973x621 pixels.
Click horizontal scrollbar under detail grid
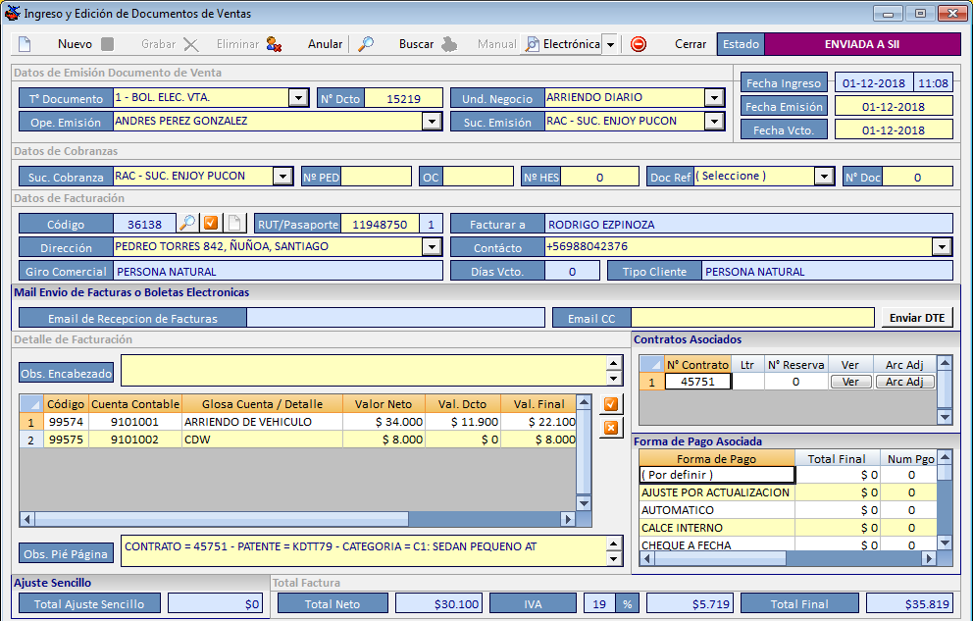click(294, 519)
